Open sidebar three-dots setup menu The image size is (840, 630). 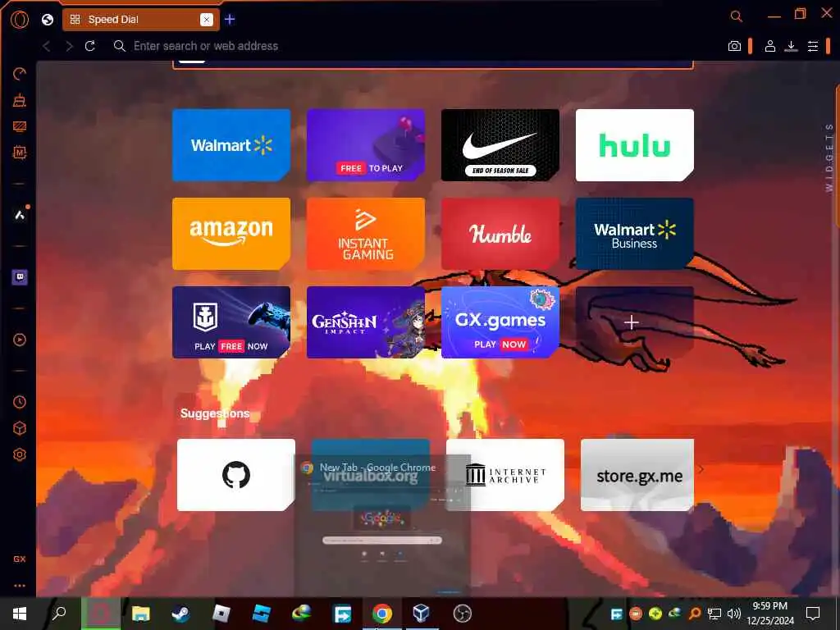[x=20, y=586]
